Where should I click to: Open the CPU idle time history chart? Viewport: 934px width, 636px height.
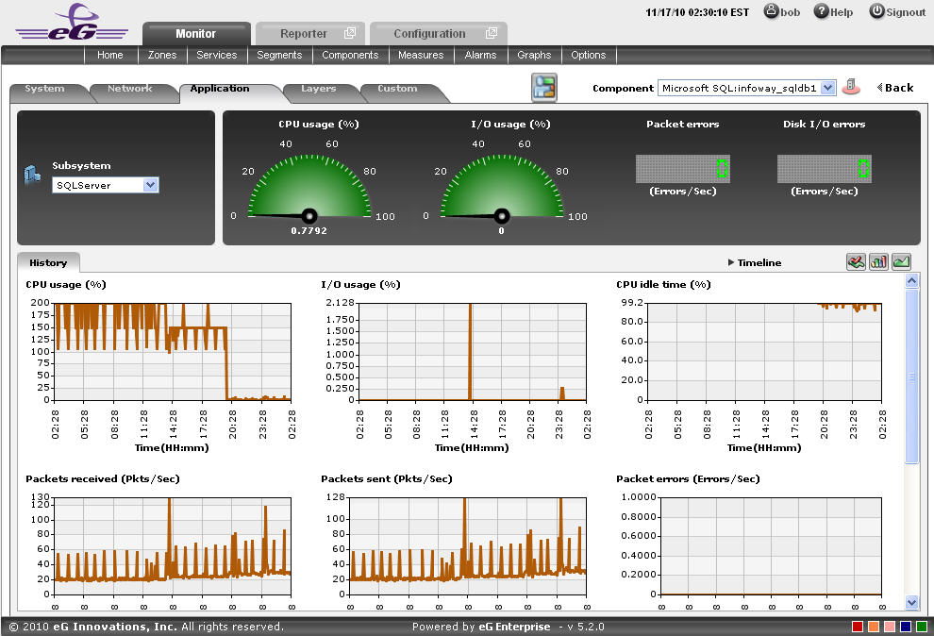click(764, 352)
